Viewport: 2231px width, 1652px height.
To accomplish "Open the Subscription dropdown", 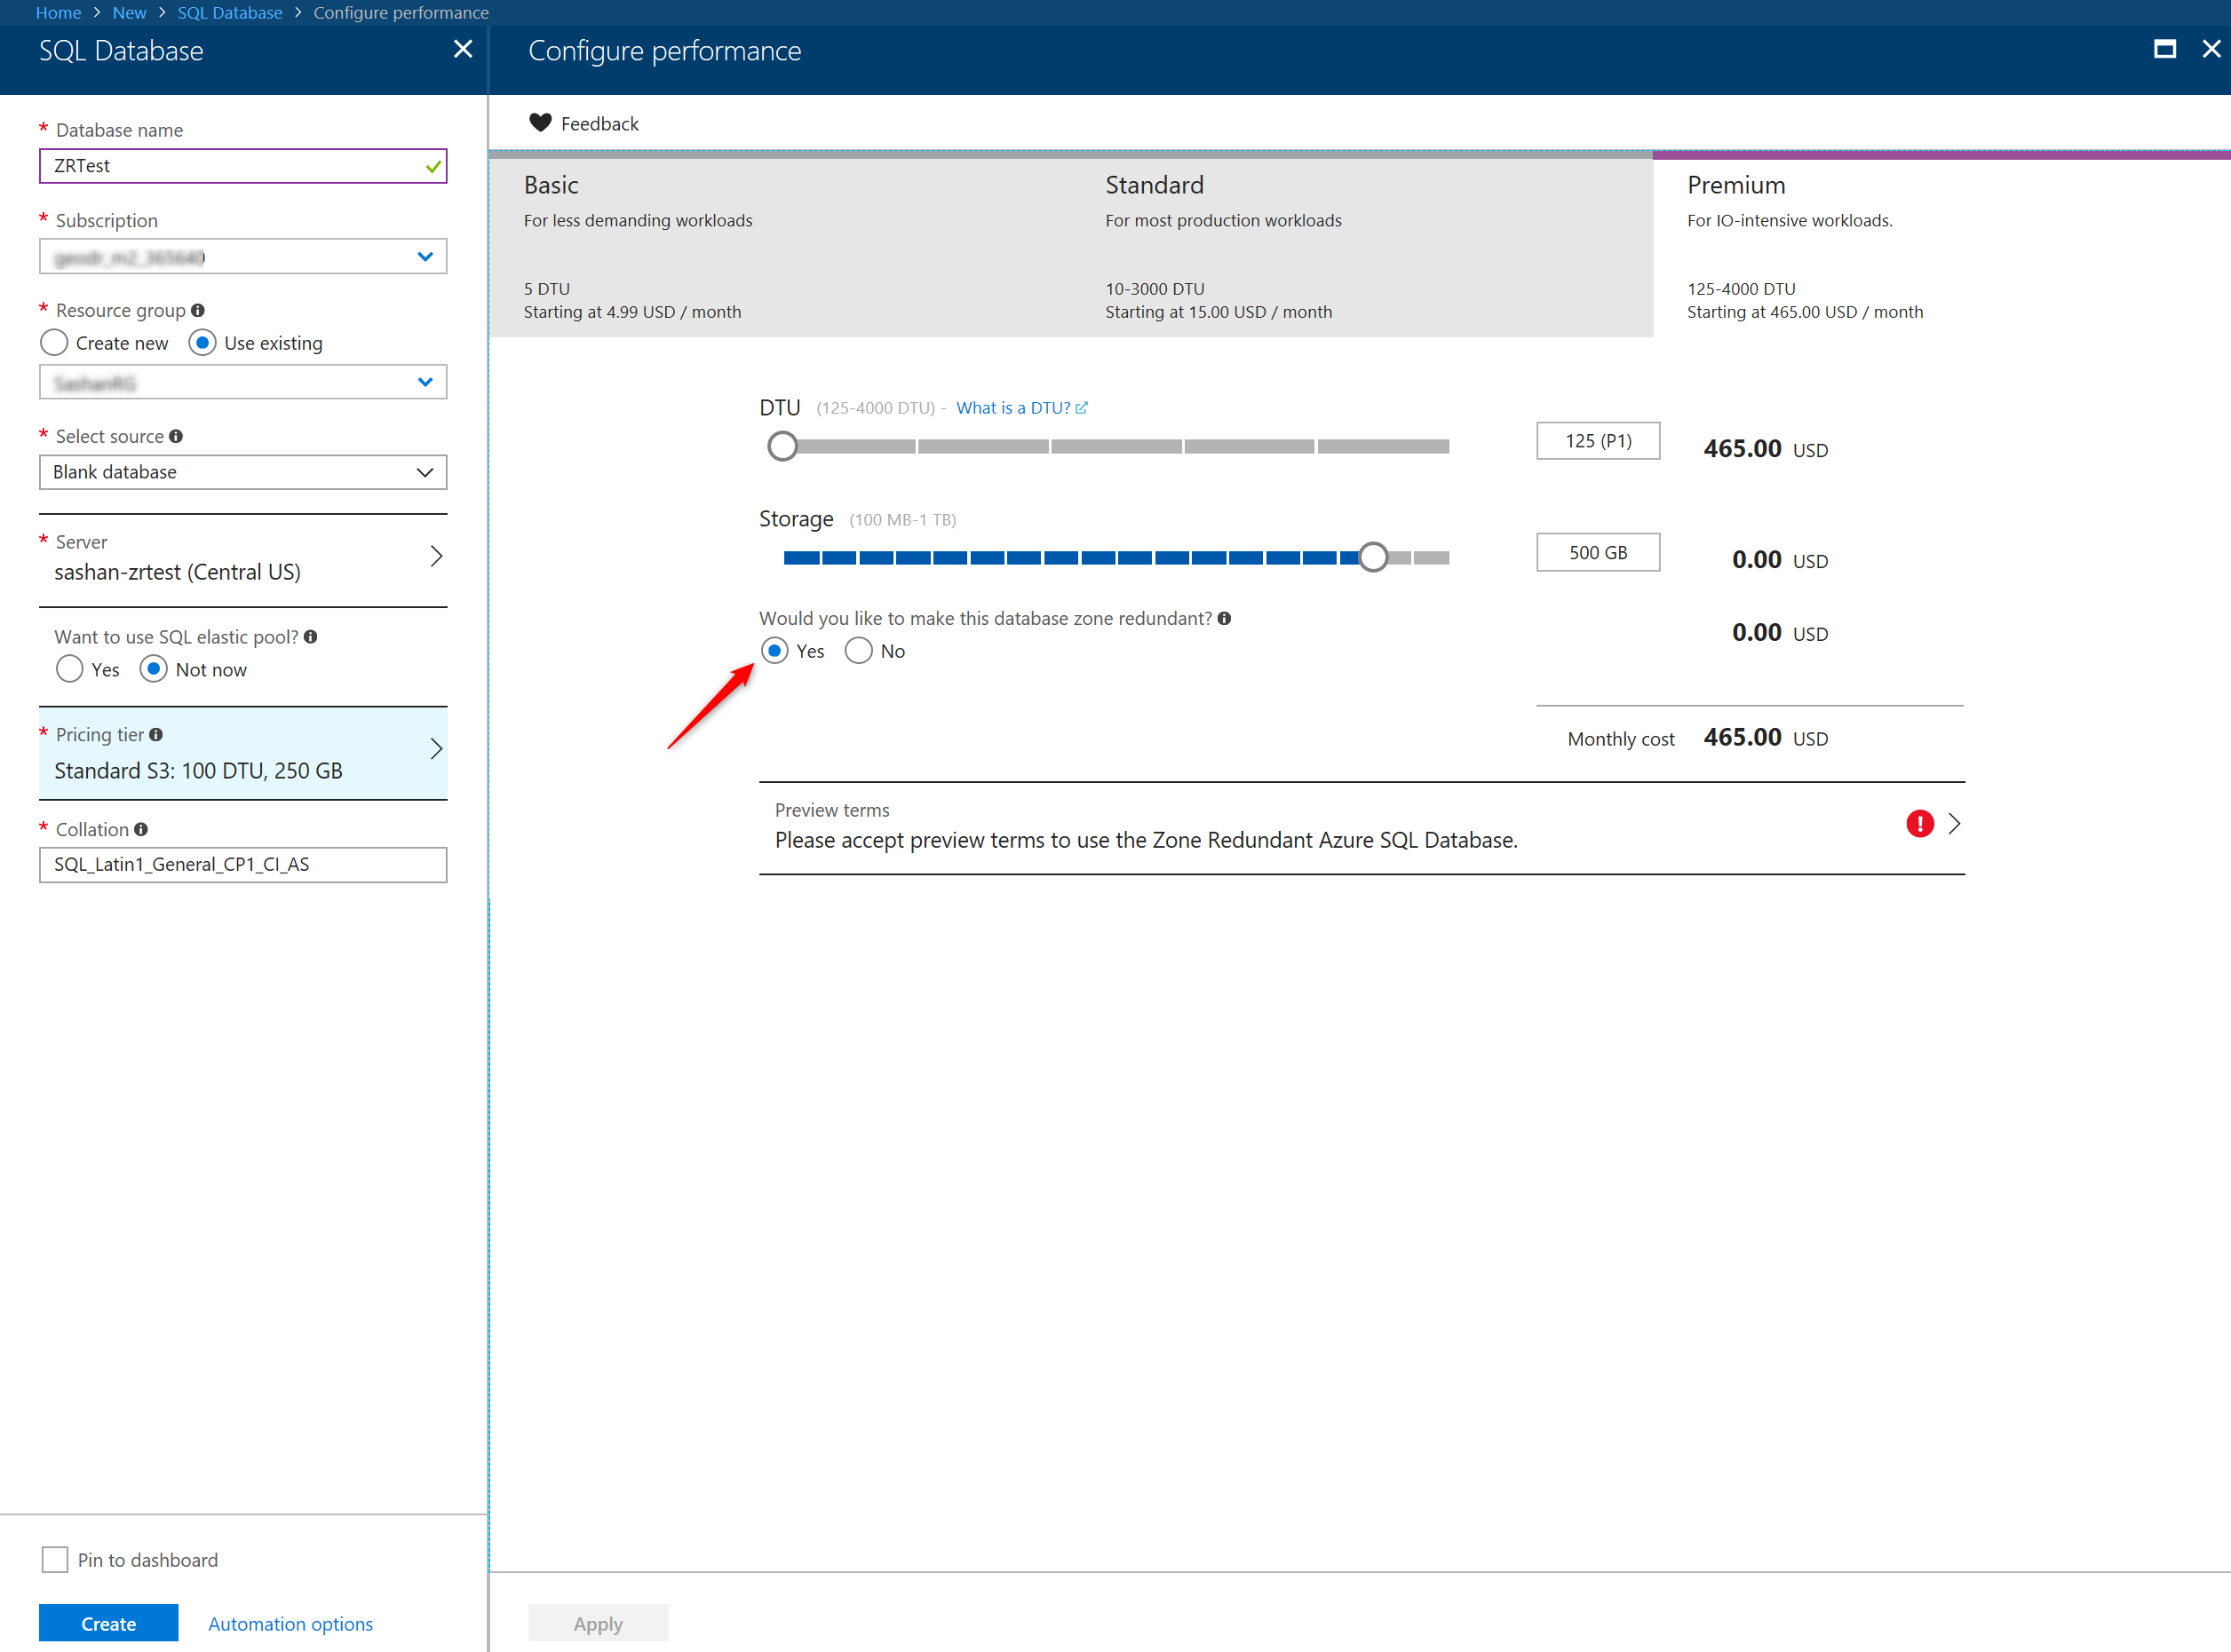I will [x=242, y=257].
